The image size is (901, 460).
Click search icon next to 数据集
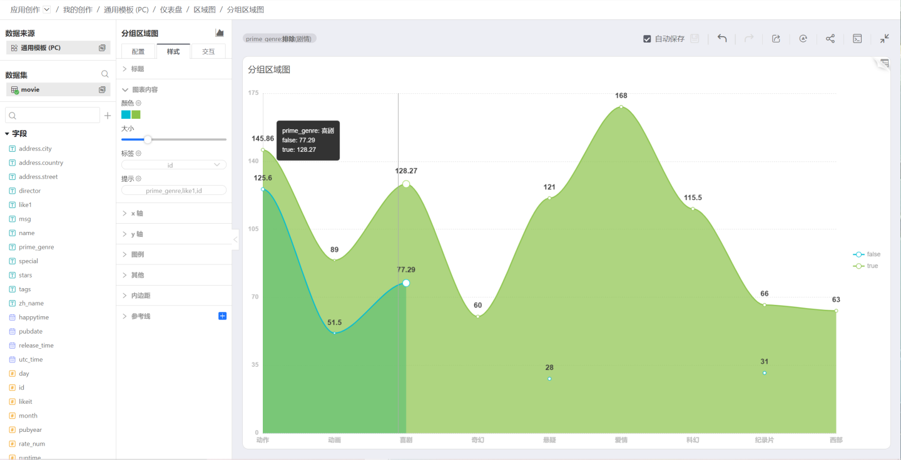click(x=105, y=74)
